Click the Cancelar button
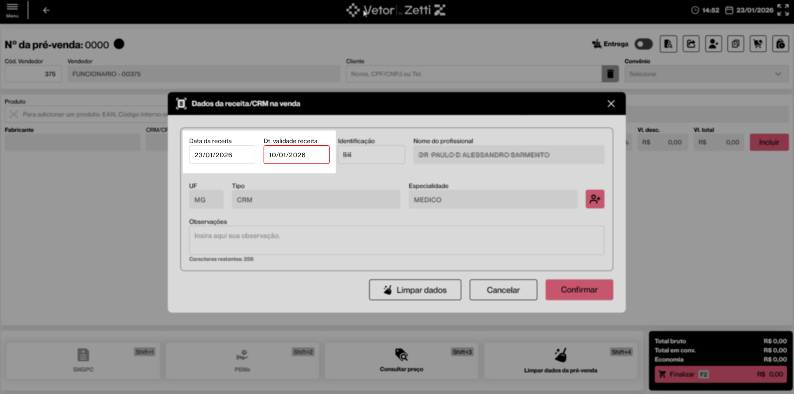The height and width of the screenshot is (394, 794). (x=503, y=290)
